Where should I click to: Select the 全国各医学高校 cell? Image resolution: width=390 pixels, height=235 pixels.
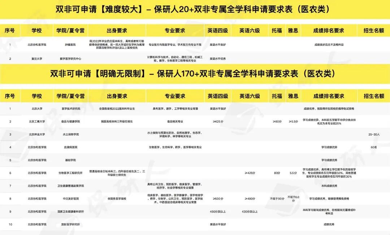click(x=117, y=198)
